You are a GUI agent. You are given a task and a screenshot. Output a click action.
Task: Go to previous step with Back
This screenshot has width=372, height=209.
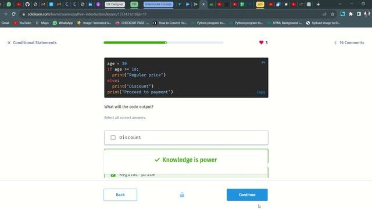(x=120, y=195)
